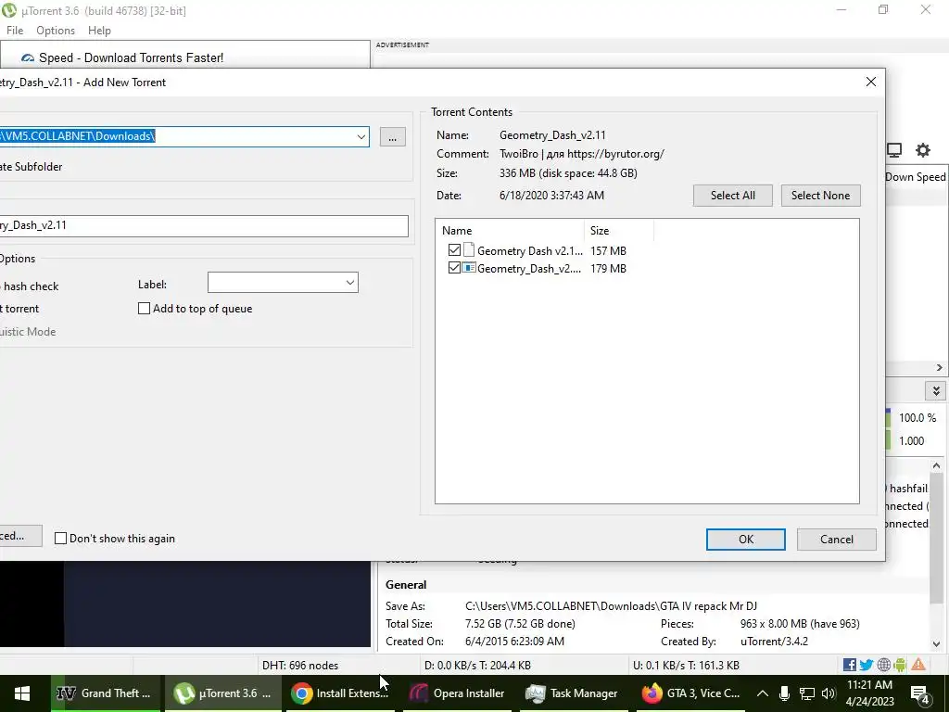
Task: Click Total Size 7.52 GB value
Action: point(520,624)
